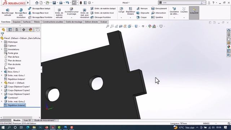Viewport: 231px width, 130px height.
Task: Choose Bossage/Base frontière
Action: coord(40,17)
